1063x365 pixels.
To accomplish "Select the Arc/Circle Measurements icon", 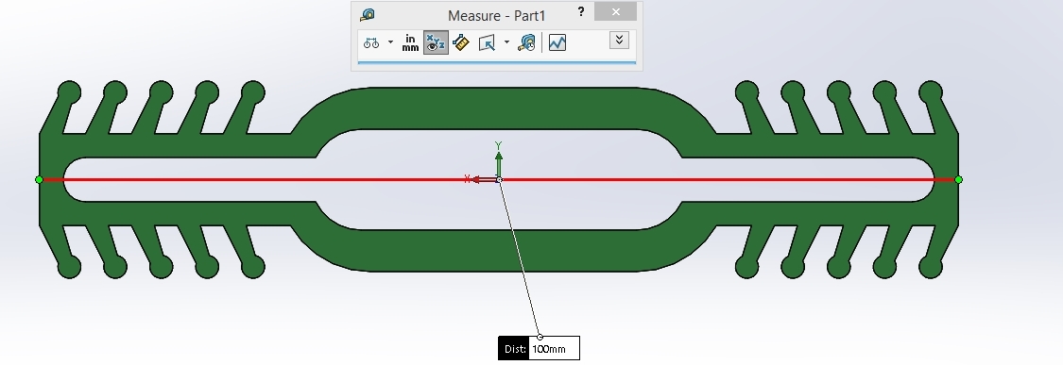I will coord(370,43).
